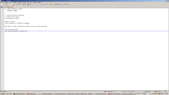Open the Search menu
Viewport: 169px width, 95px height.
(7, 2)
